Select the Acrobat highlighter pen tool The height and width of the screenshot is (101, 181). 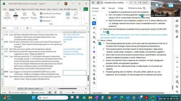94,28
